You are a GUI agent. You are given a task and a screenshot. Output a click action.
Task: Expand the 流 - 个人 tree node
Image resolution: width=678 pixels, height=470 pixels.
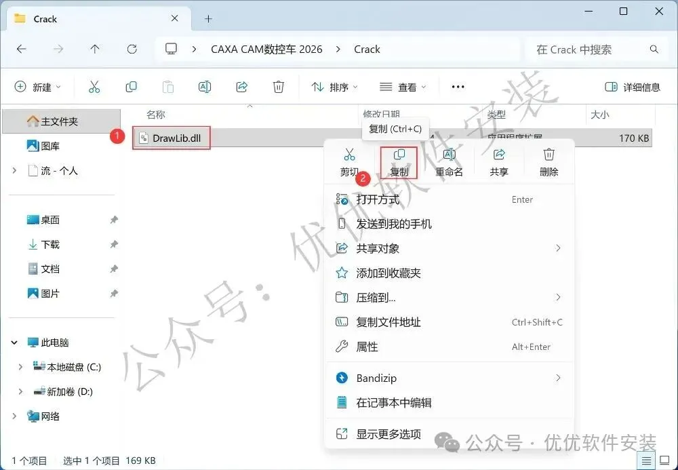pyautogui.click(x=14, y=171)
